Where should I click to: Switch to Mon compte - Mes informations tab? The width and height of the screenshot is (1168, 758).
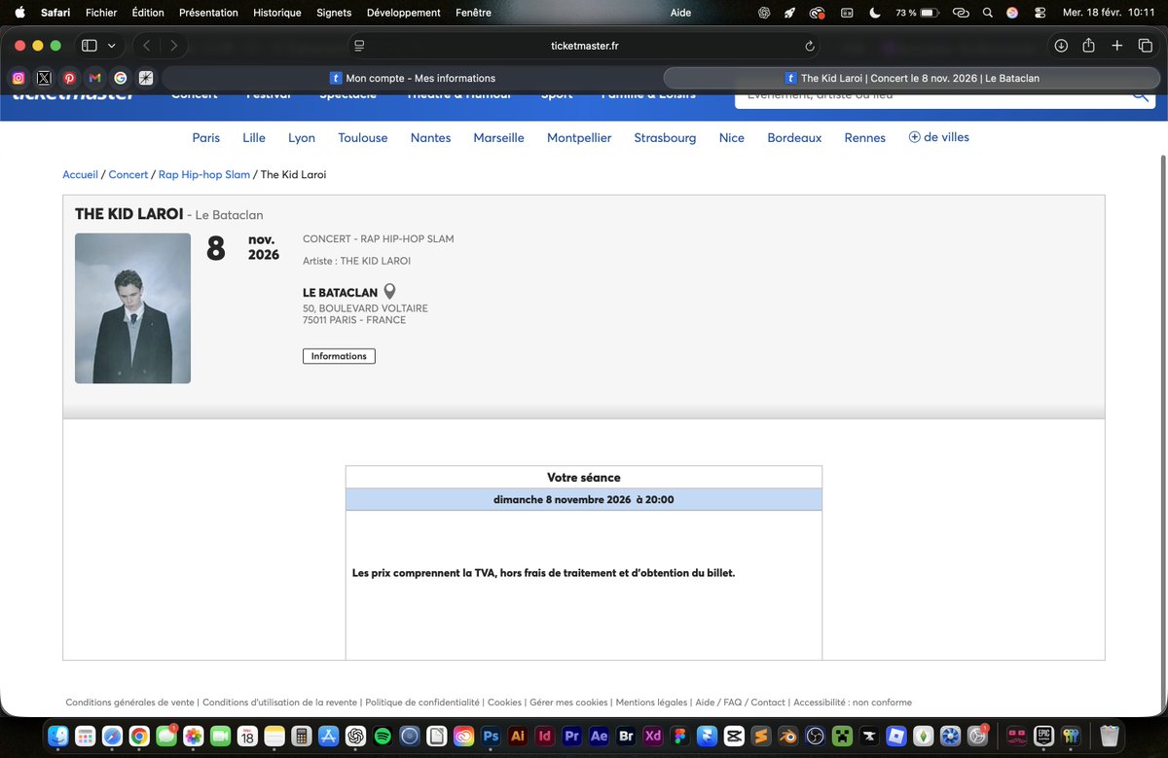pos(412,78)
